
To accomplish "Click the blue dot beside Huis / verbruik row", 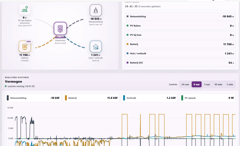I will 127,53.
